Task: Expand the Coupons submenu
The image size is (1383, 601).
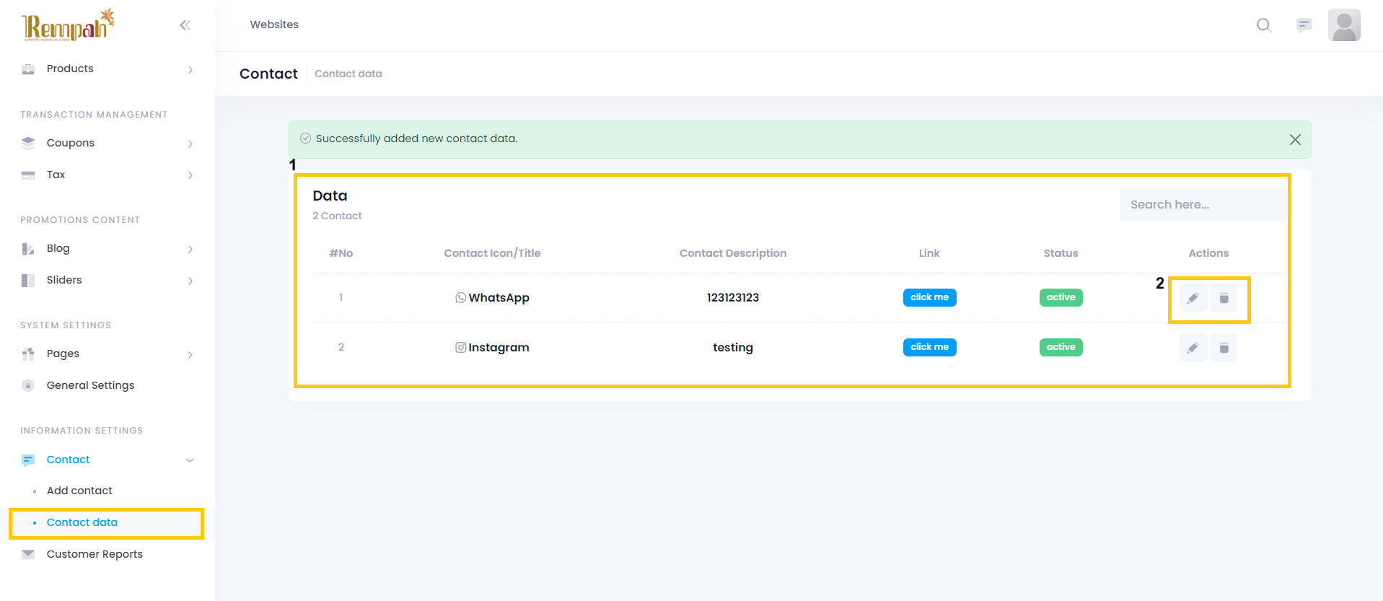Action: pos(190,144)
